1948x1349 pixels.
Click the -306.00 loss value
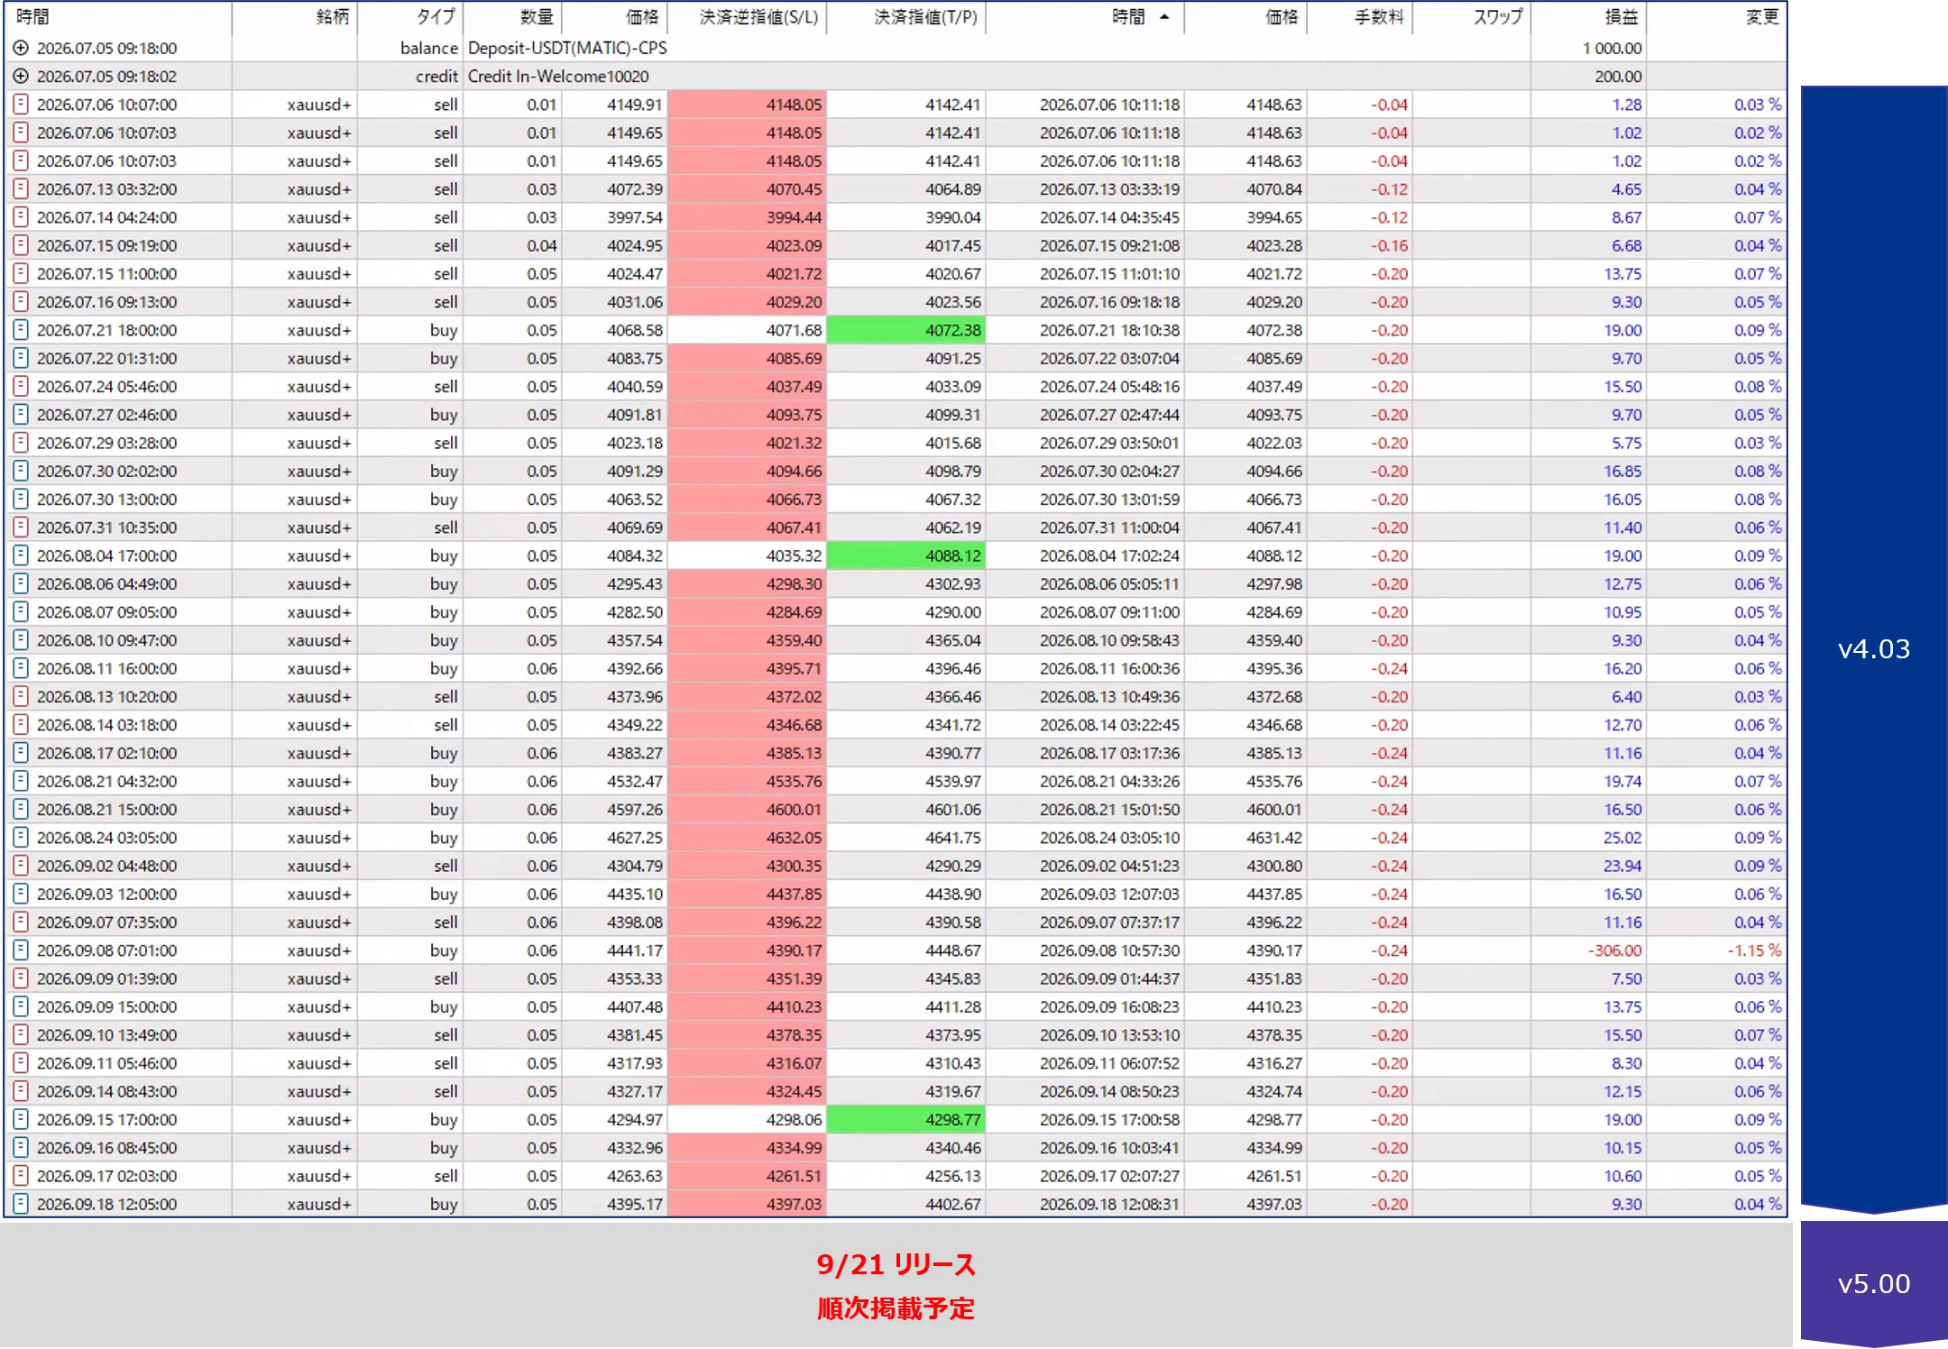click(x=1615, y=950)
